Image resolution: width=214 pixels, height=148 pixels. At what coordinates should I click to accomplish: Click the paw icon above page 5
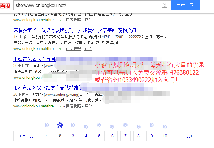pos(99,125)
